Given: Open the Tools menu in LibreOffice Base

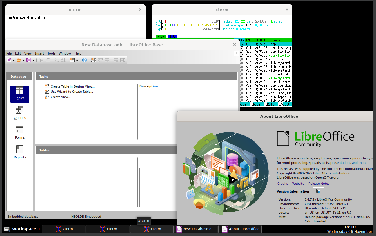Looking at the screenshot, I should point(51,53).
